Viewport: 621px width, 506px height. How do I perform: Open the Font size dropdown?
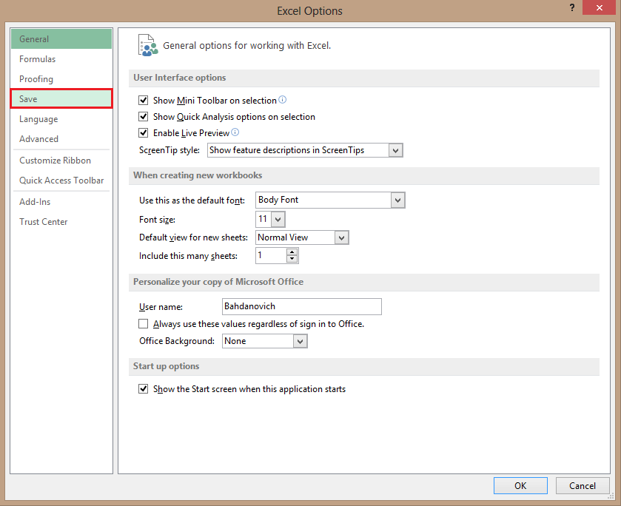[278, 219]
